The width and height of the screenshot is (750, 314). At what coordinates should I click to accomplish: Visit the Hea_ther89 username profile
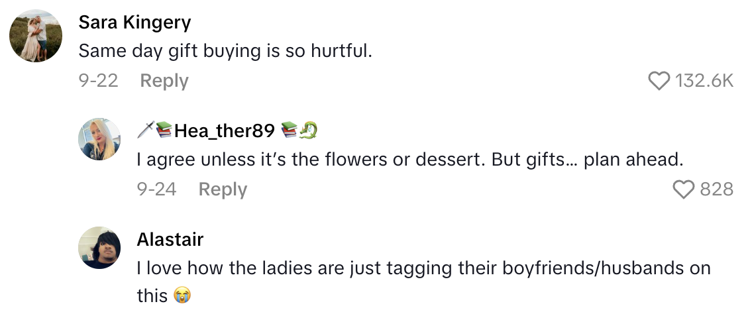pyautogui.click(x=224, y=131)
